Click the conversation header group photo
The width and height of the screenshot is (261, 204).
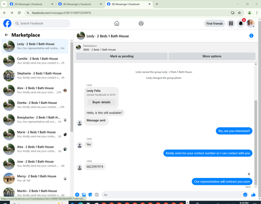pyautogui.click(x=81, y=35)
